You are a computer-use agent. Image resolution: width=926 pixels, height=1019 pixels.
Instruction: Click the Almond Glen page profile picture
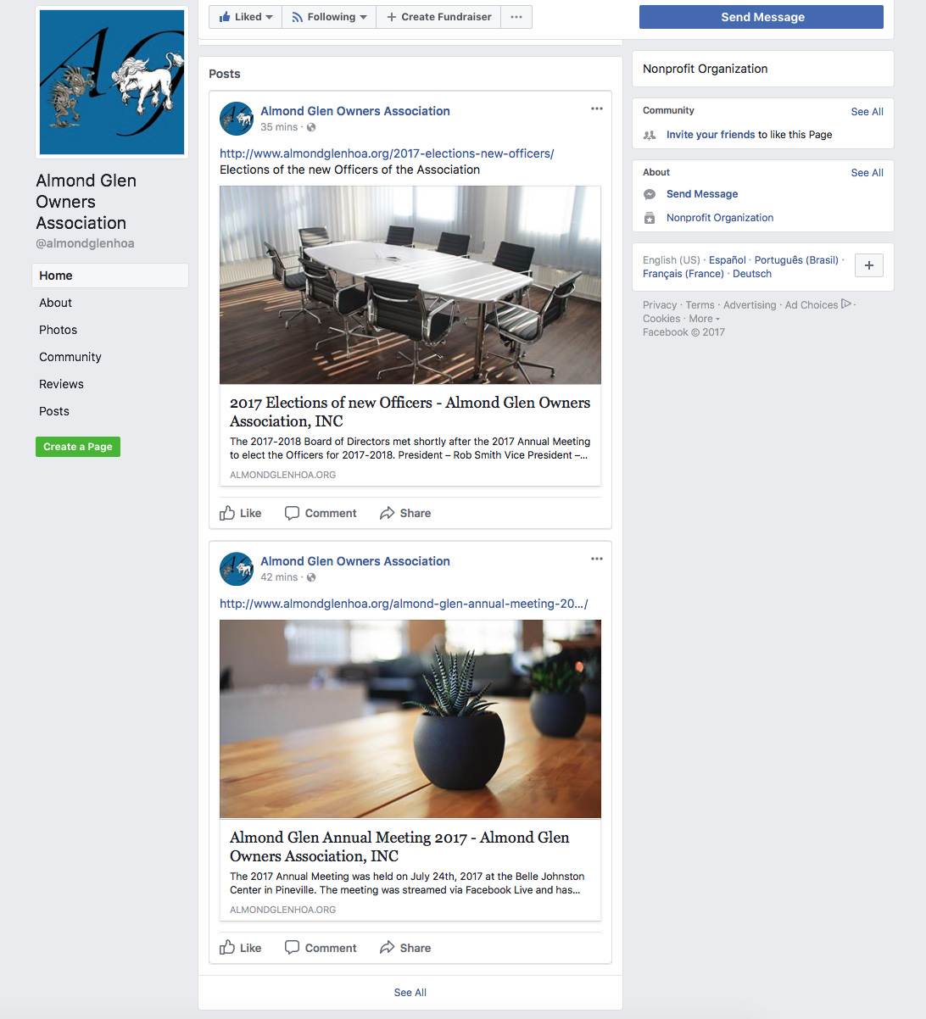coord(112,82)
